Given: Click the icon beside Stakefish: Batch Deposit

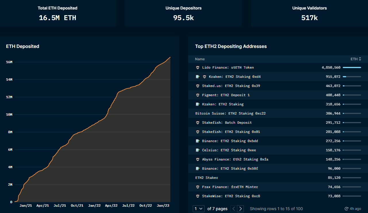Looking at the screenshot, I should 198,123.
